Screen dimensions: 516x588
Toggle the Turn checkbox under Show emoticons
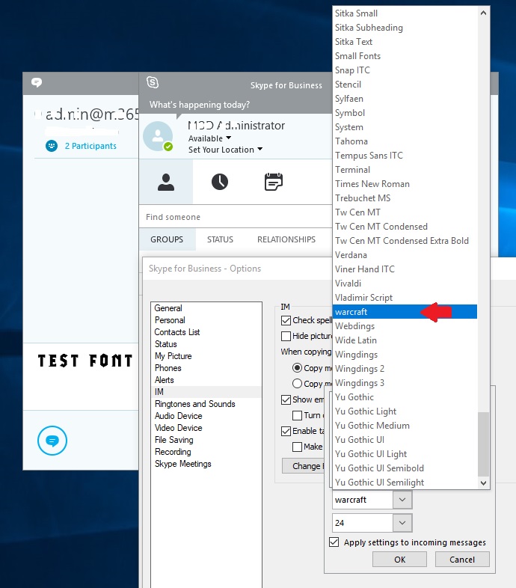297,415
